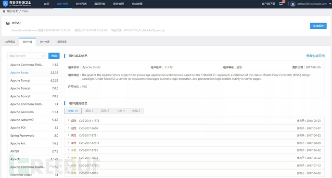Screen dimensions: 332x178
Task: Open 组件列表 in top navigation
Action: (x=81, y=4)
